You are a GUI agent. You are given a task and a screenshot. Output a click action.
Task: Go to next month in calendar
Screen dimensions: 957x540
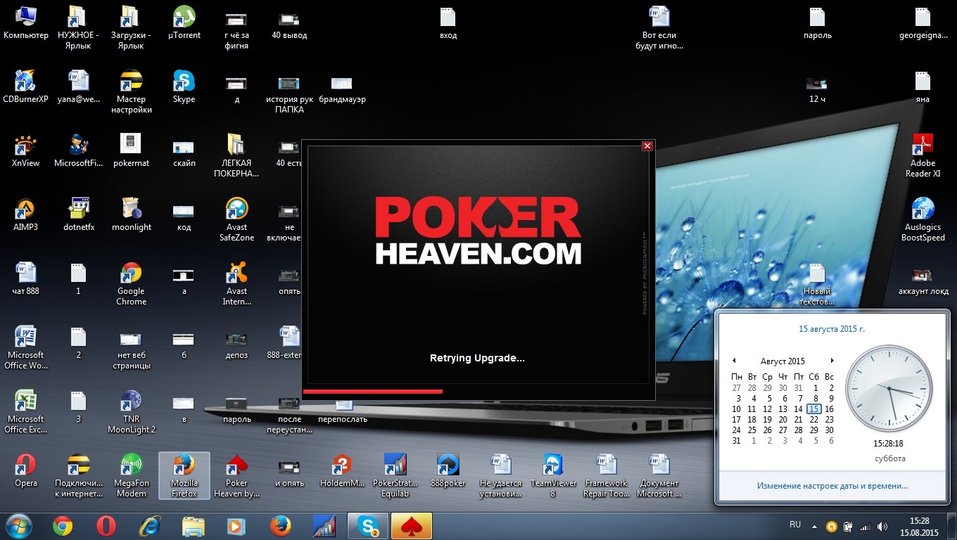832,361
